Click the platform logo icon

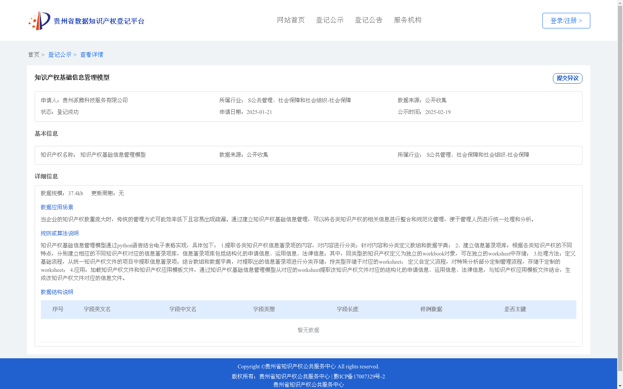39,21
